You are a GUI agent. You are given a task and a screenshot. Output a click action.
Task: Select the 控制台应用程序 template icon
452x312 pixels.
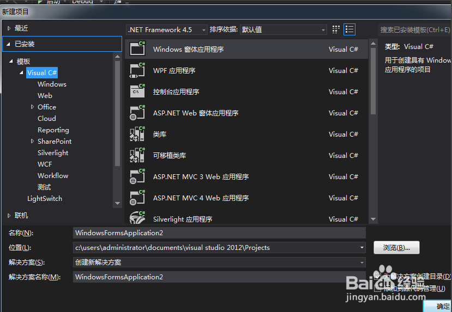(137, 91)
